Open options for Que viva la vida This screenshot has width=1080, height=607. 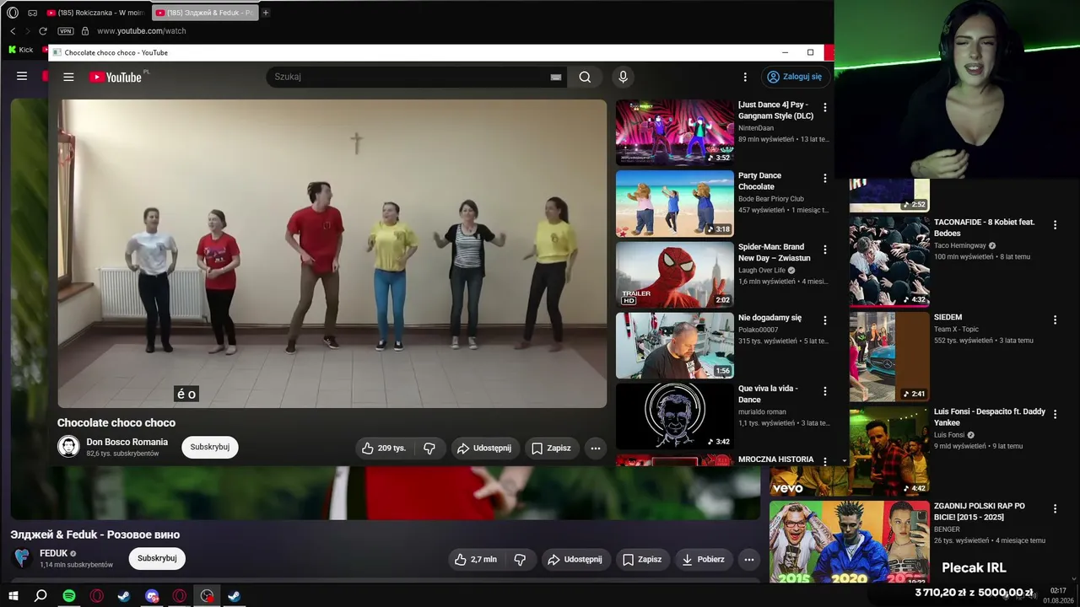click(x=824, y=391)
